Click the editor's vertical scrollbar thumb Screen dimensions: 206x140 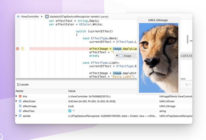[187, 39]
